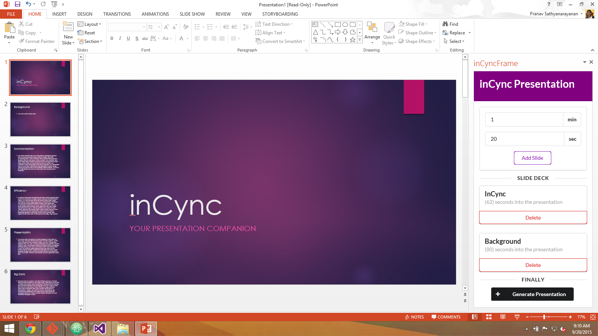Click Convert to SmartArt command
Viewport: 598px width, 336px height.
coord(280,41)
